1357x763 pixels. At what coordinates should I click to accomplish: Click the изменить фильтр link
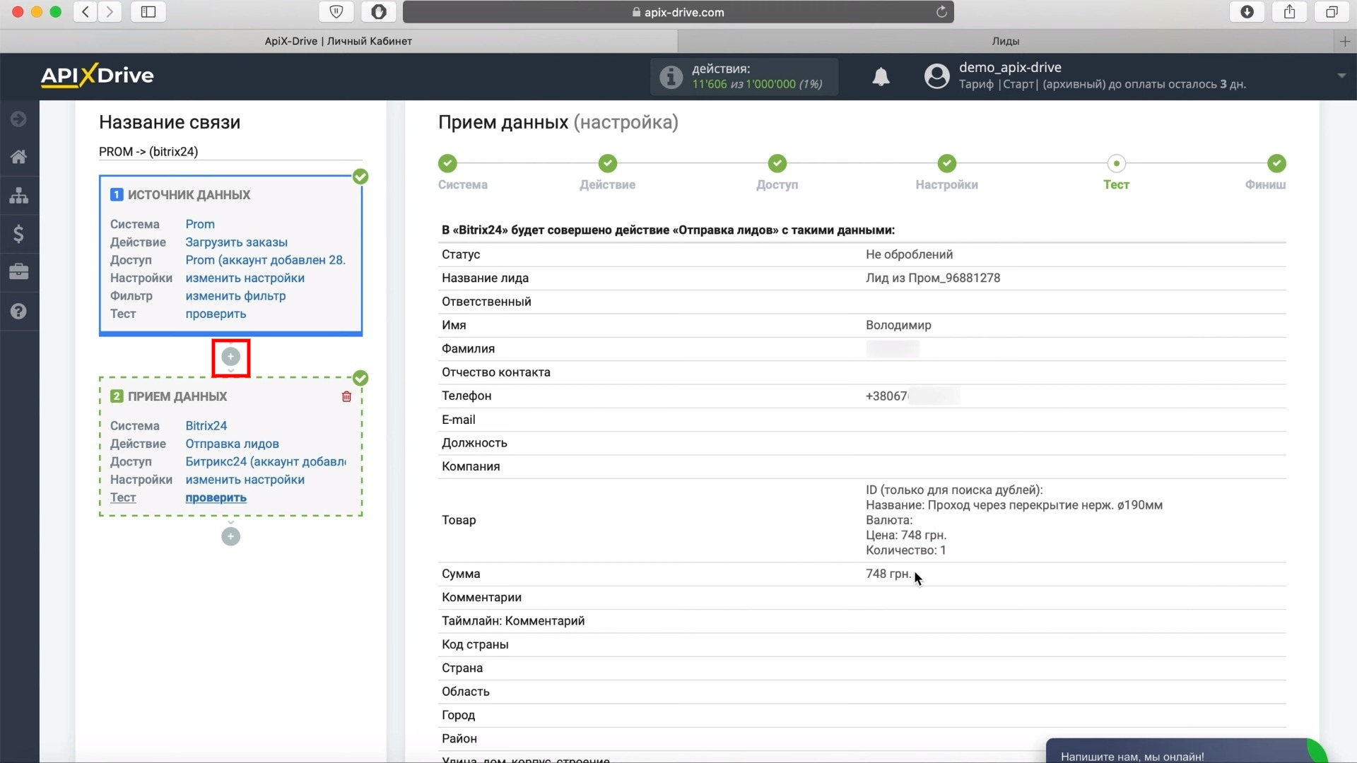pos(235,296)
